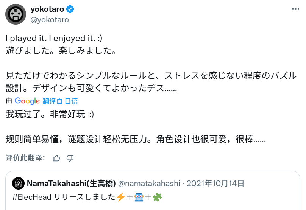Viewport: 306px width, 210px height.
Task: Click the @namatakahashi handle
Action: (149, 184)
